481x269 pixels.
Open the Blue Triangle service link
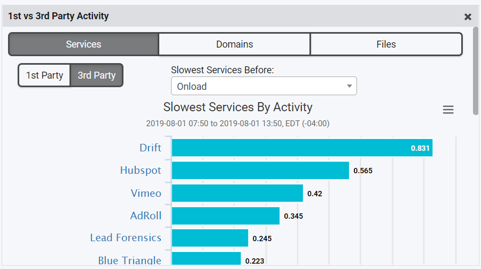click(x=130, y=260)
